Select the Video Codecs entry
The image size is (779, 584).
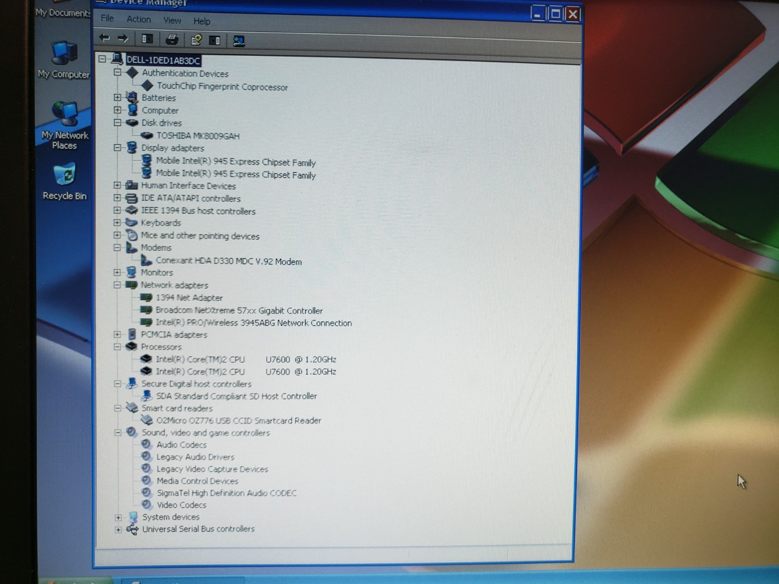point(182,505)
